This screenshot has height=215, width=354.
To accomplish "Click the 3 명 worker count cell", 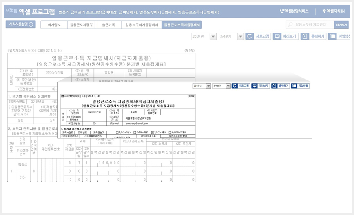I will [x=20, y=121].
